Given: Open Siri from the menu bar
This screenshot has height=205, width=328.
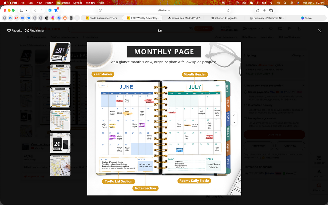Looking at the screenshot, I should point(298,3).
